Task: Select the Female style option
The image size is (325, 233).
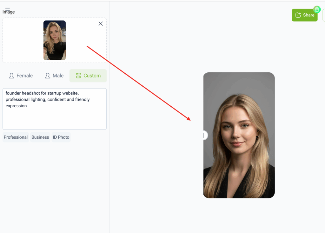Action: (21, 76)
